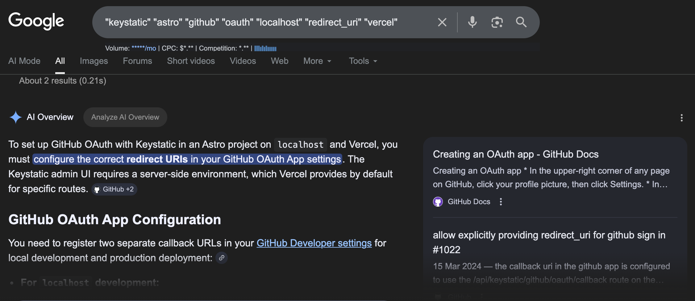Image resolution: width=695 pixels, height=301 pixels.
Task: Select the All results tab
Action: pyautogui.click(x=60, y=61)
